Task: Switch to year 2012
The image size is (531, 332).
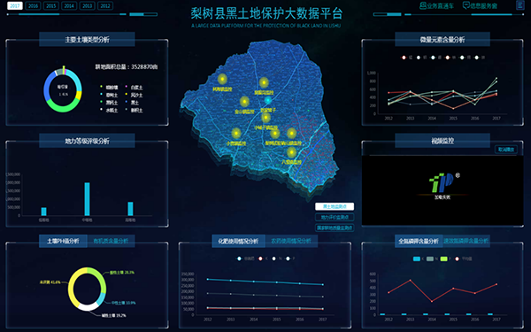Action: (x=105, y=6)
